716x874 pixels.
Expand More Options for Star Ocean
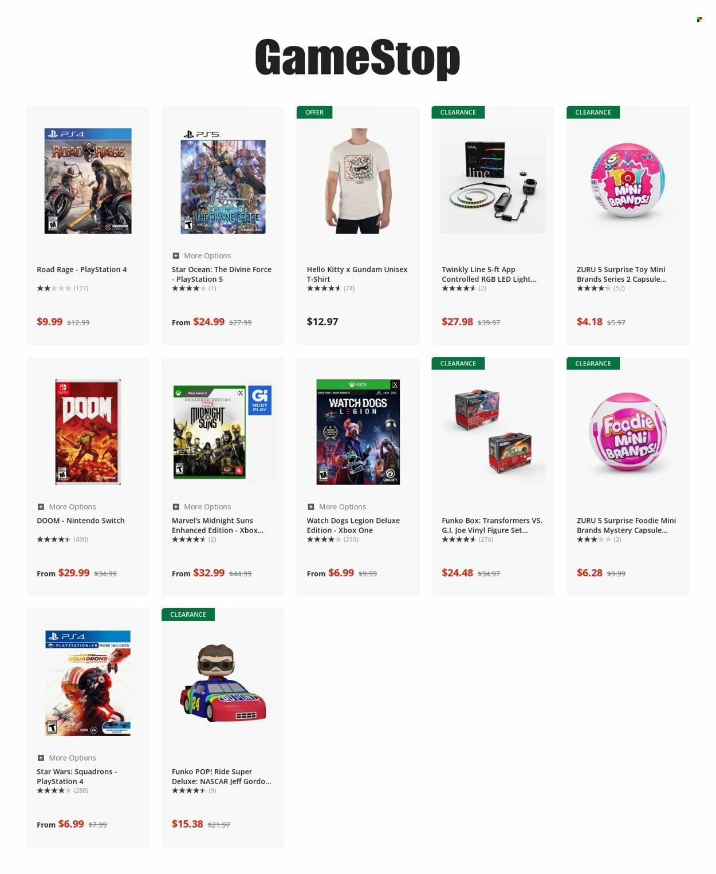(202, 255)
